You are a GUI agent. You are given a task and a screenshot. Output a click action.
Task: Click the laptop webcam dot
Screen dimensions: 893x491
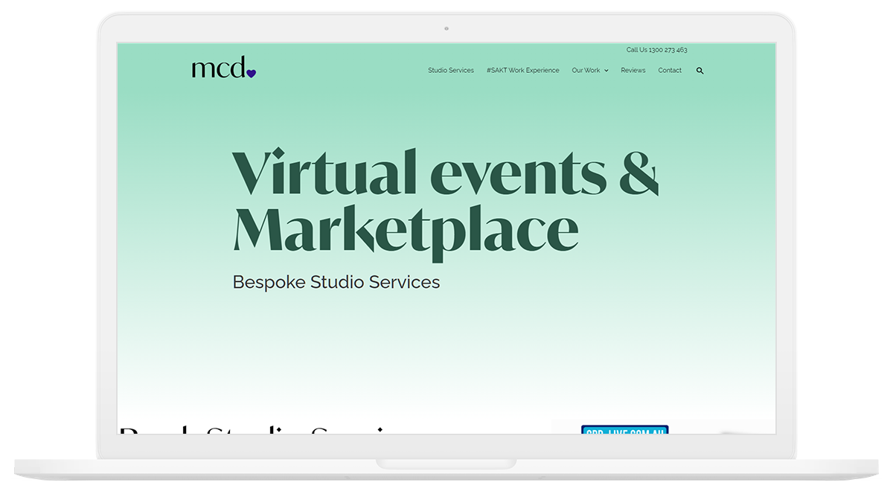click(x=446, y=28)
